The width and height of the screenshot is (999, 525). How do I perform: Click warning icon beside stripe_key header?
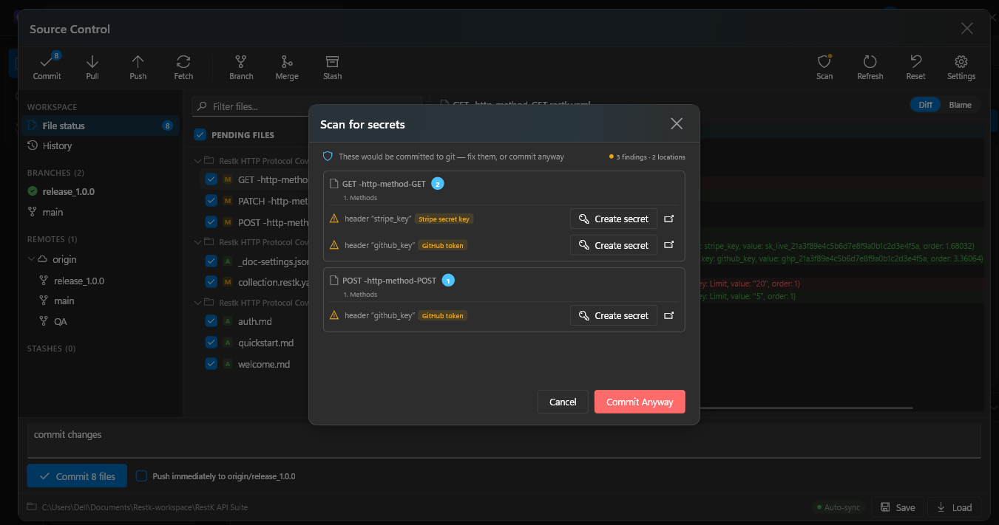(334, 219)
